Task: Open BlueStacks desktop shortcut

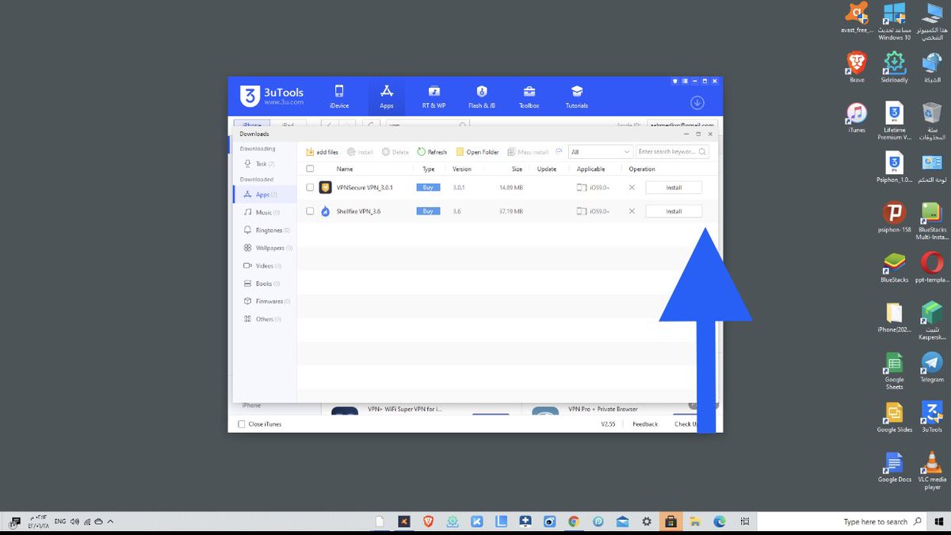Action: coord(895,267)
